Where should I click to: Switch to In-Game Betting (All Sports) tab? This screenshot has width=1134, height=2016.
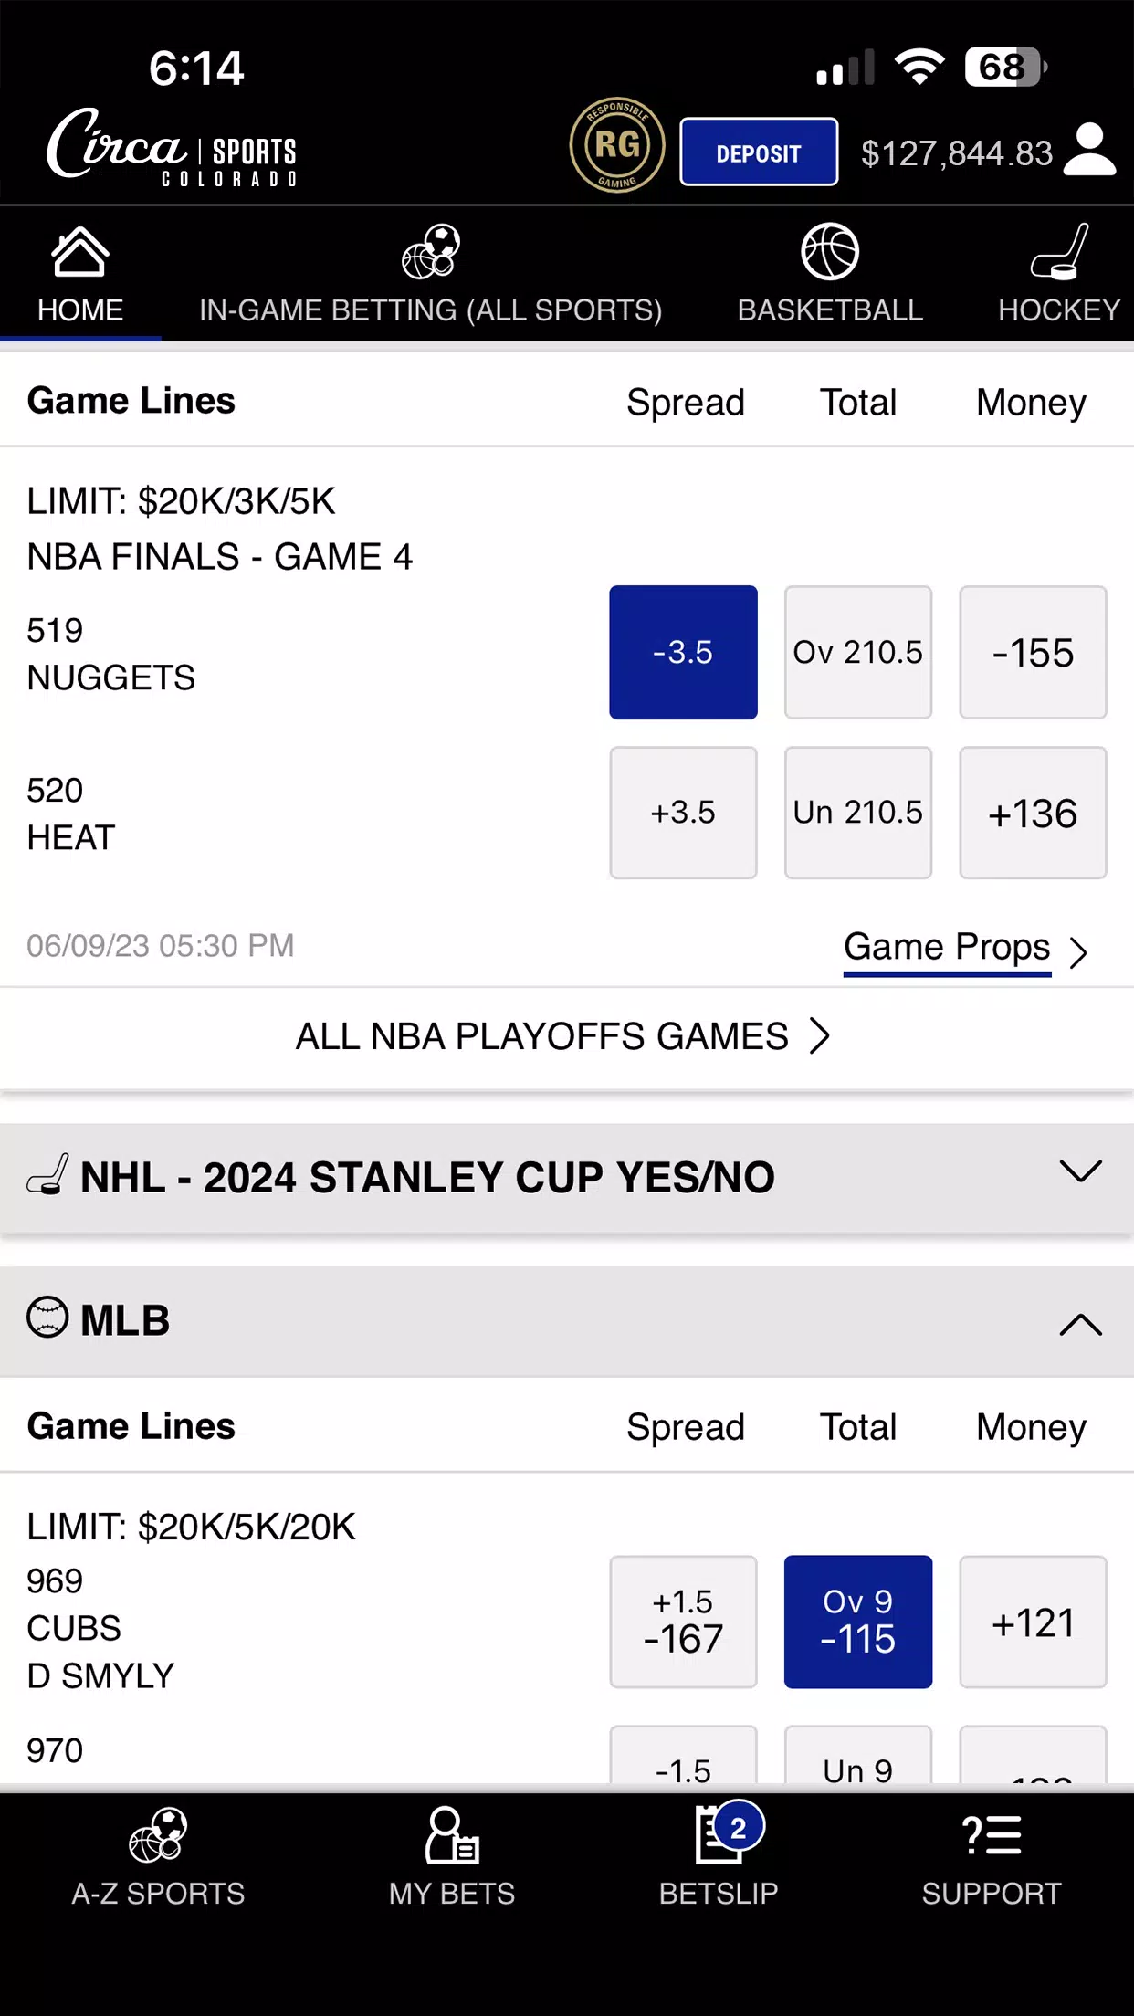tap(430, 274)
